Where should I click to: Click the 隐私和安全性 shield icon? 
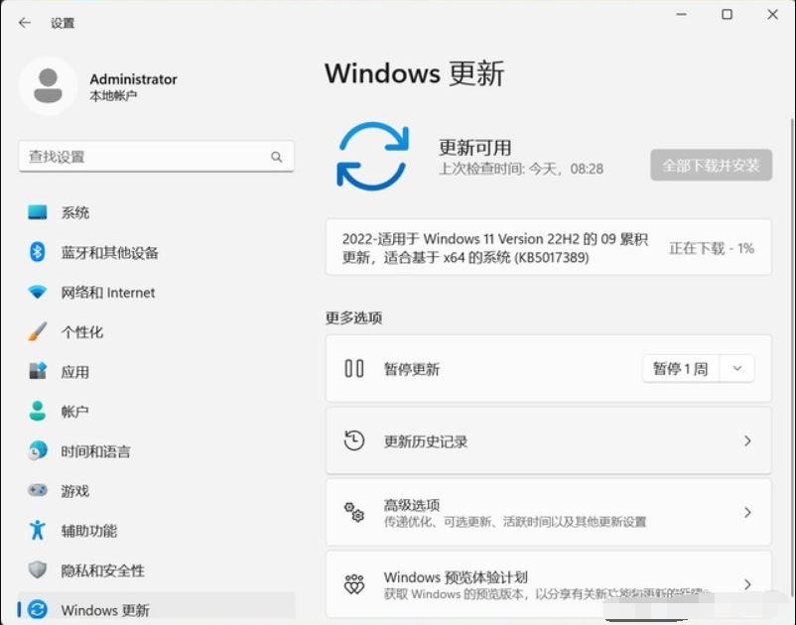pyautogui.click(x=38, y=569)
